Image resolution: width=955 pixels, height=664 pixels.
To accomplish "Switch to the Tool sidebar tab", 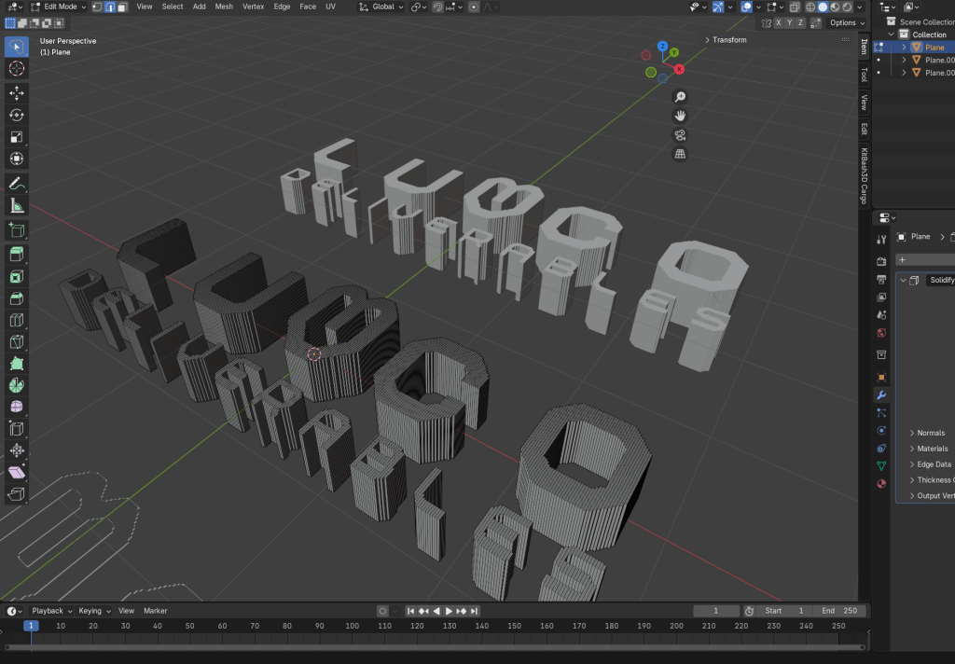I will coord(864,75).
